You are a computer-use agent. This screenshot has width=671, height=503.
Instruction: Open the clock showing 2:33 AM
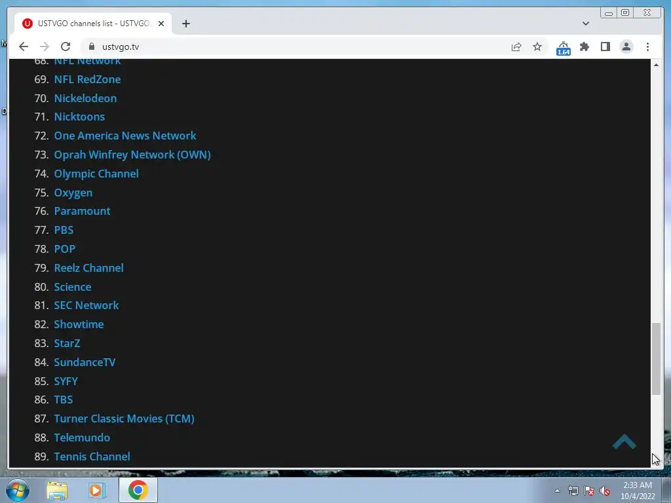638,491
